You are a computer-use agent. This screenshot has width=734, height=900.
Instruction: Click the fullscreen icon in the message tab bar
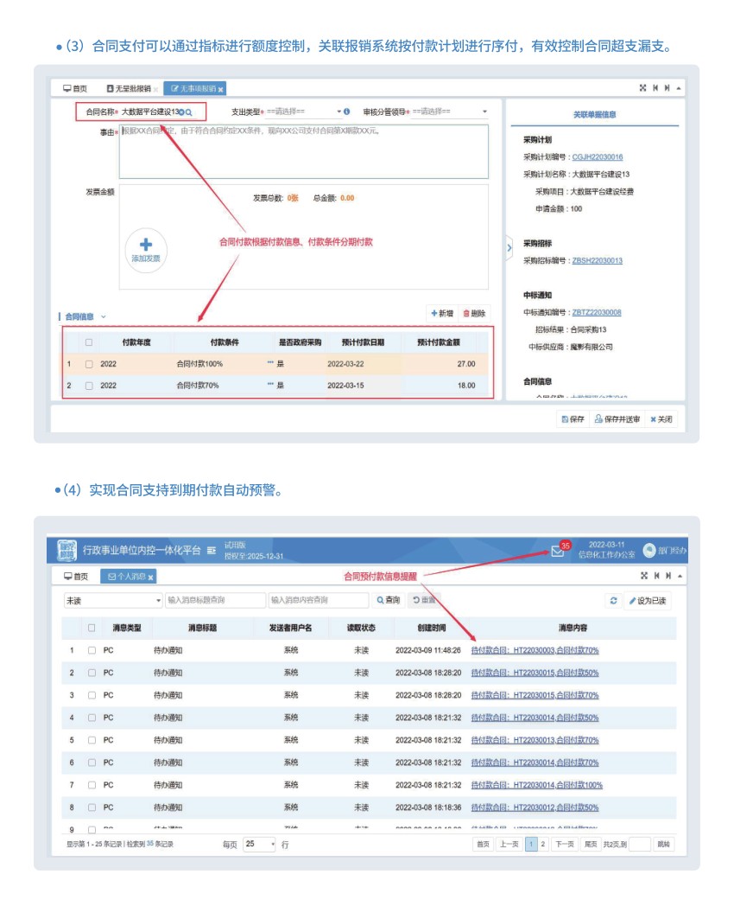point(642,576)
